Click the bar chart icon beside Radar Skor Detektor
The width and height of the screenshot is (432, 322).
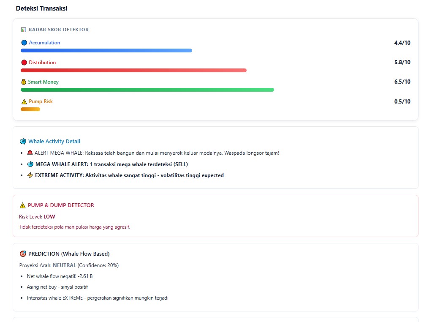(24, 30)
